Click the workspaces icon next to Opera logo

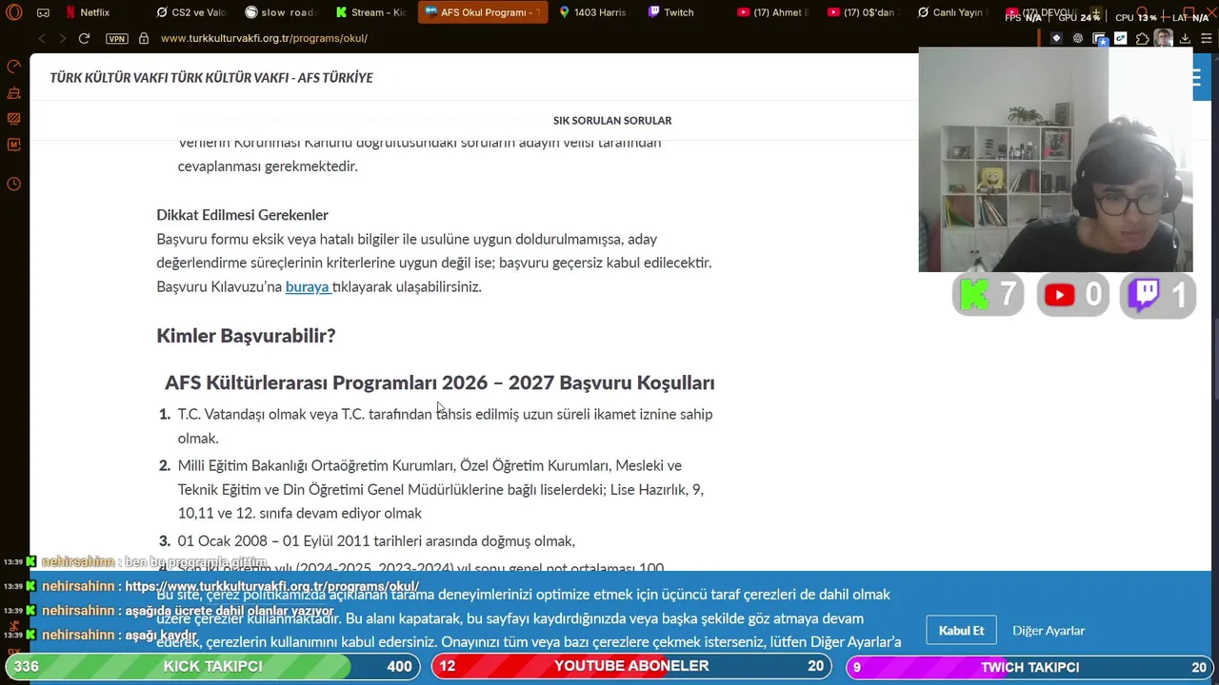pyautogui.click(x=43, y=12)
